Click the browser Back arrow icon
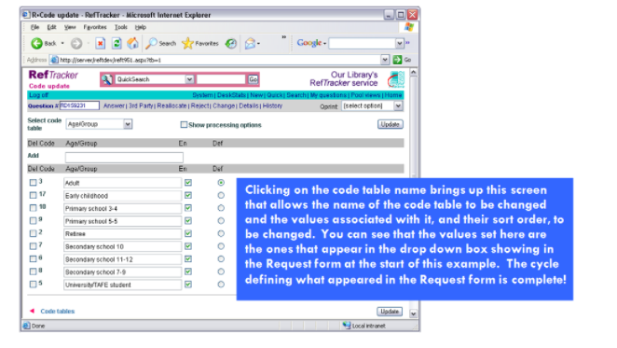617x348 pixels. [36, 43]
